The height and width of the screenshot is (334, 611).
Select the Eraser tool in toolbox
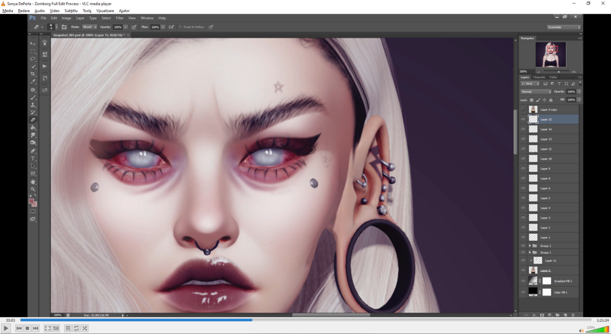click(x=33, y=120)
